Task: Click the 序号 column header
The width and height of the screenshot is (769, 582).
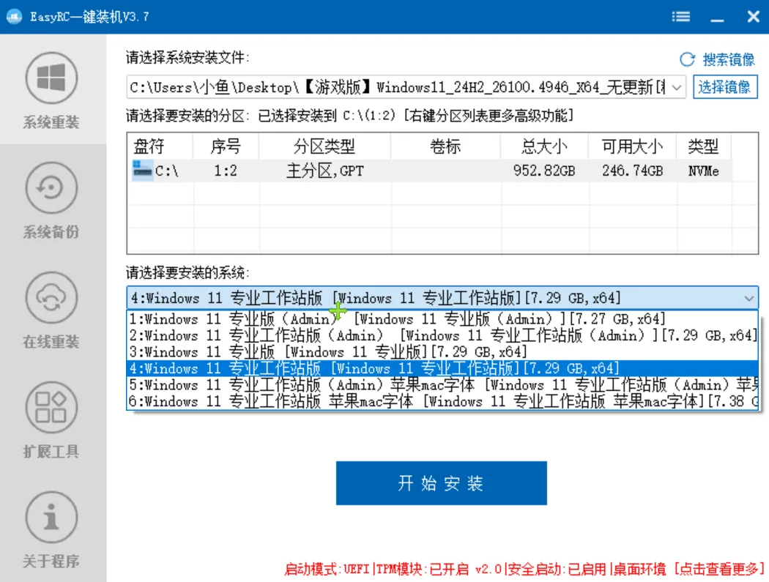Action: click(x=226, y=146)
